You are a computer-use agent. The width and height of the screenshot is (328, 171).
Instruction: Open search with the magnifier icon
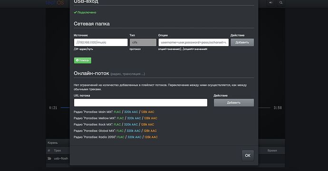click(281, 2)
